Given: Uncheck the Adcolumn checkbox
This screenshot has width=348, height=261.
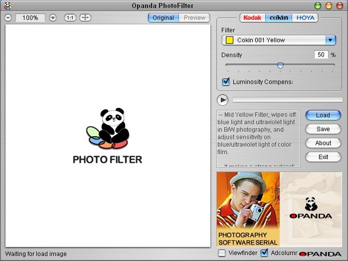Looking at the screenshot, I should (x=264, y=253).
